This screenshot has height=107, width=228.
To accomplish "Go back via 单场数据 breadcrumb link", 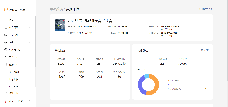I will [56, 9].
